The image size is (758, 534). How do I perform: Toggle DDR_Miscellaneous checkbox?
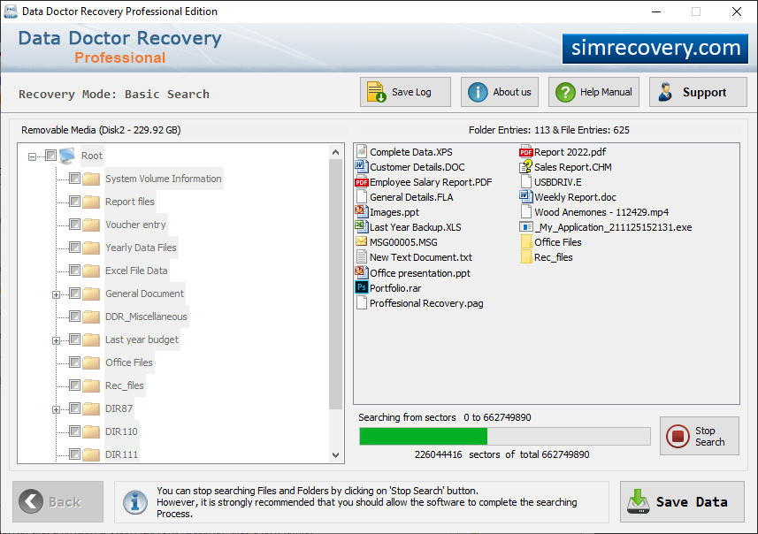pos(74,316)
